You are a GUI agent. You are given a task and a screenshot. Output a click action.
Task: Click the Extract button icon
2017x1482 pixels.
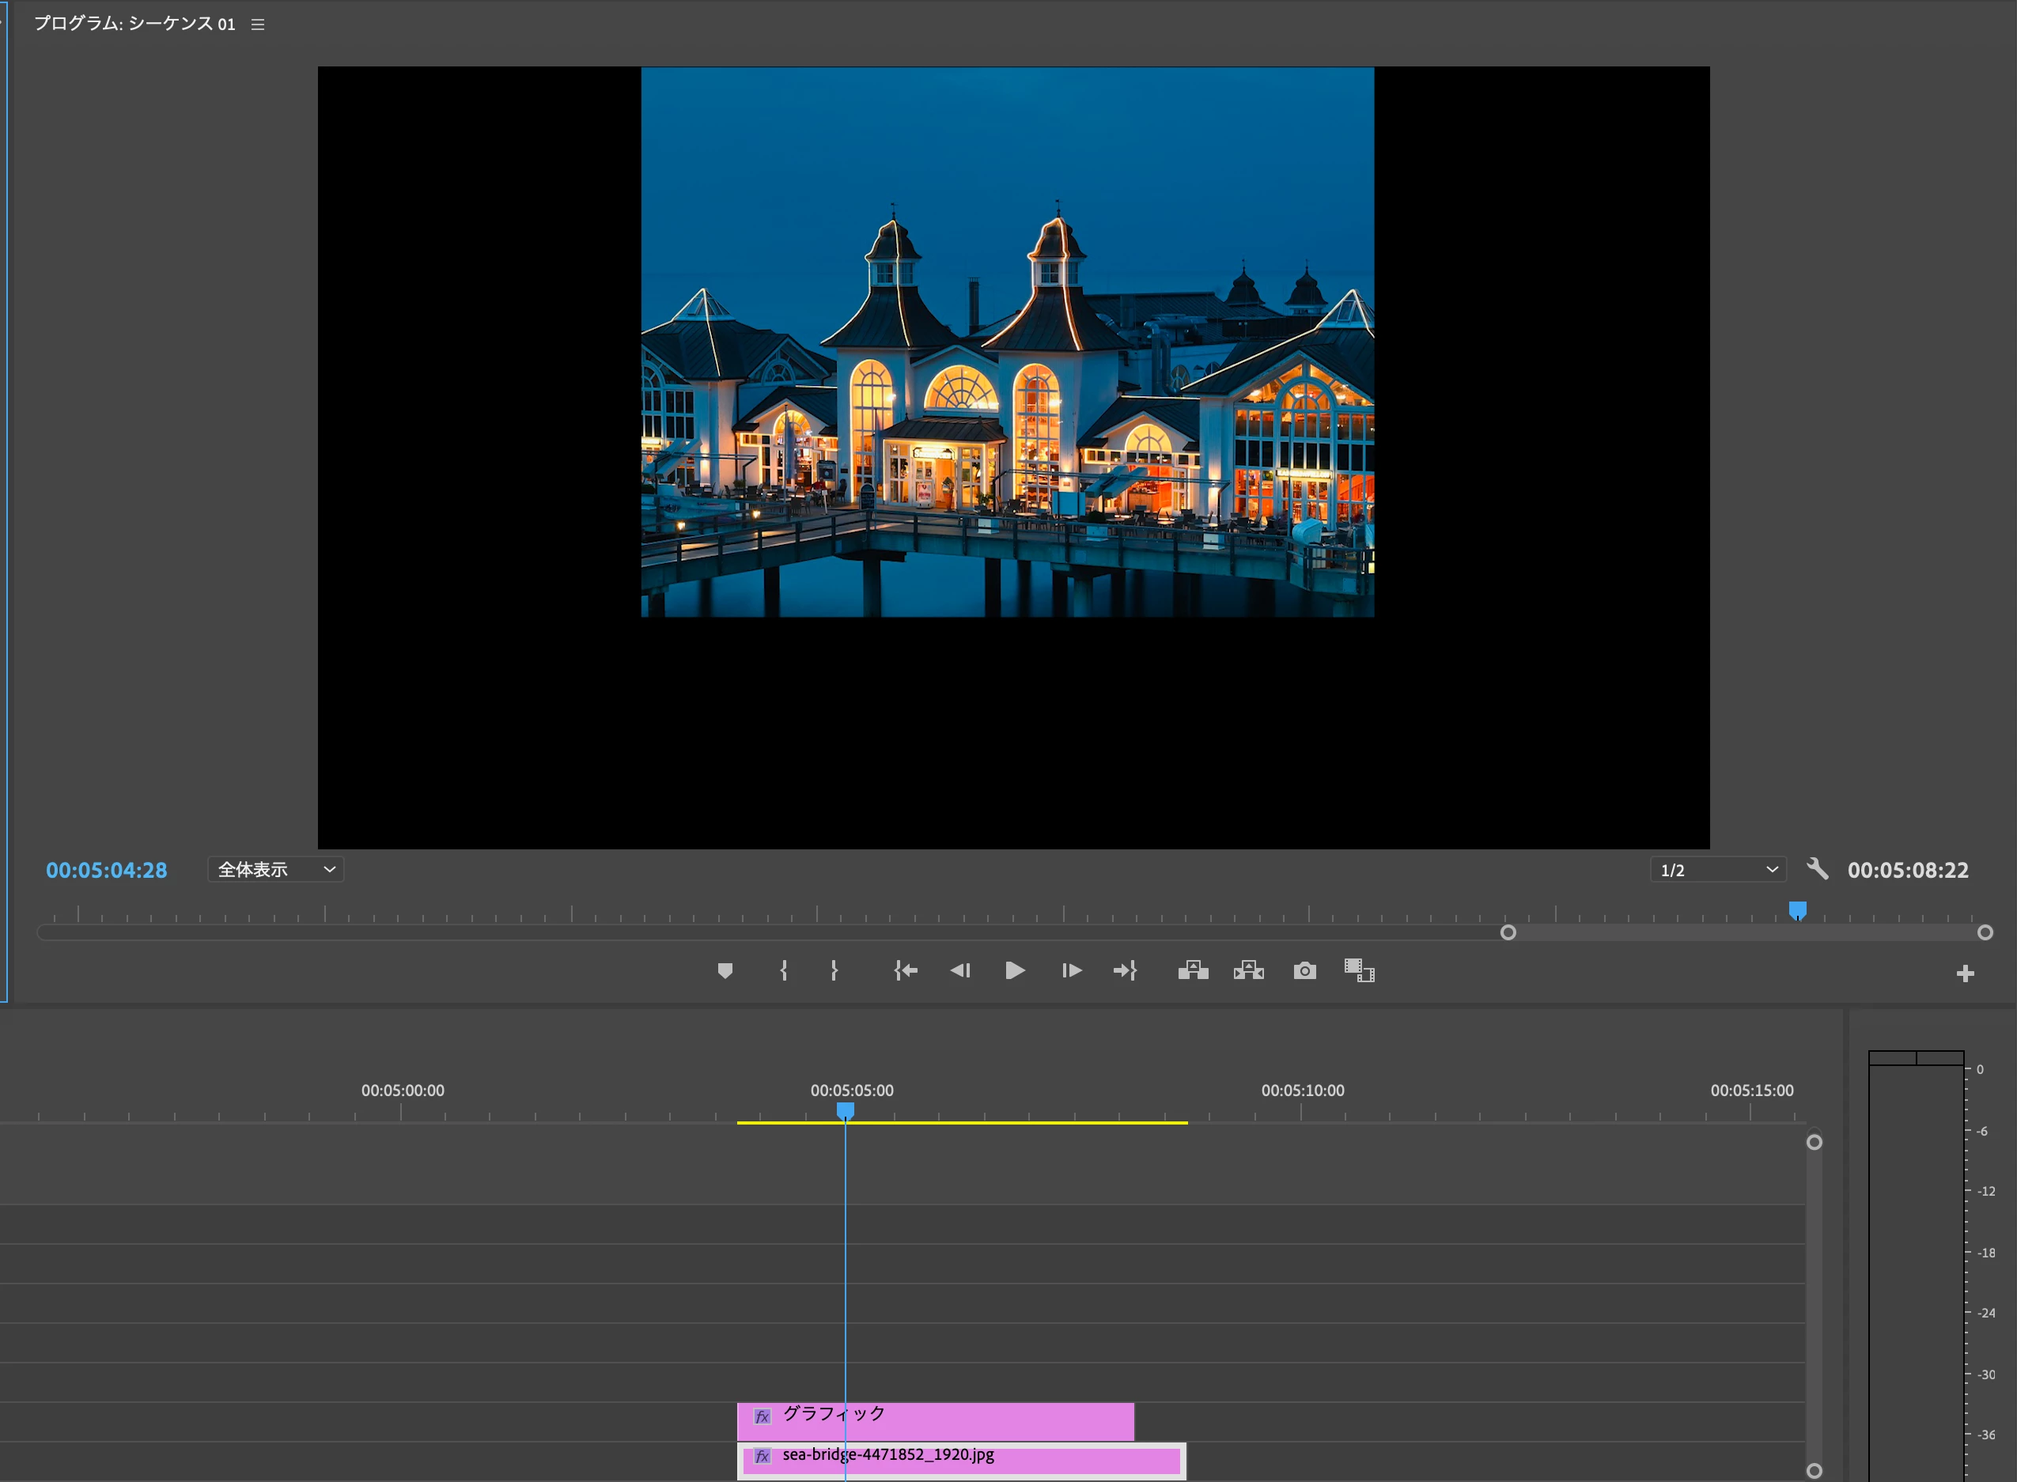pyautogui.click(x=1248, y=970)
